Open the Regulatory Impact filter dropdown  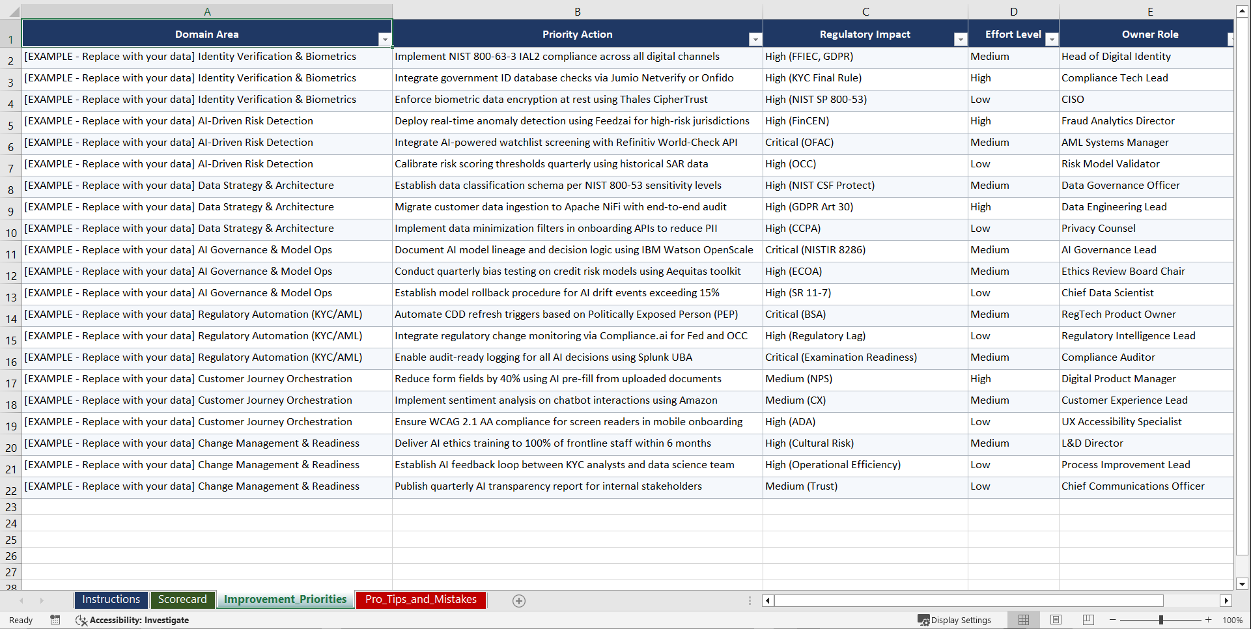pos(961,40)
